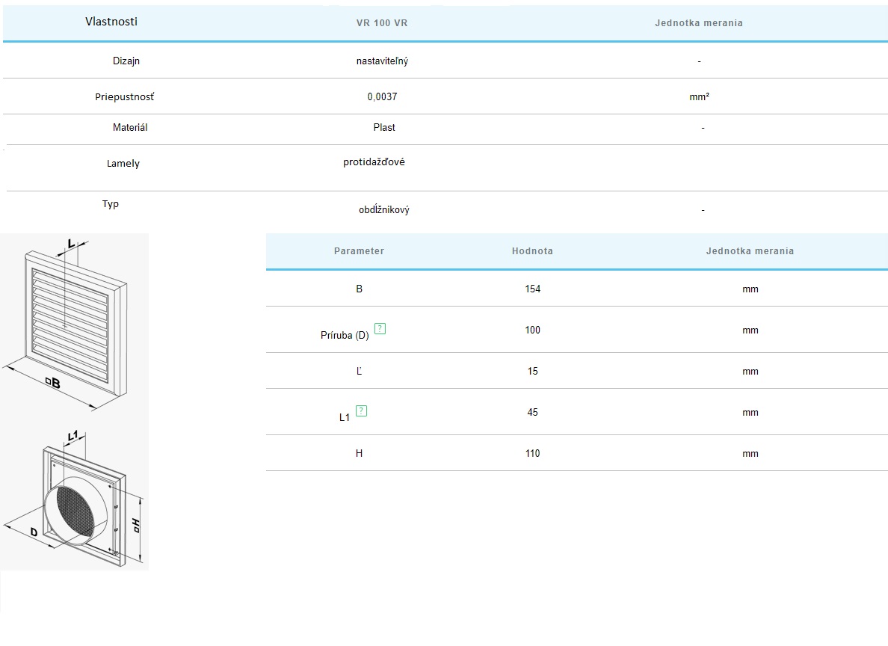Click the VR 100 VR column header

click(382, 23)
